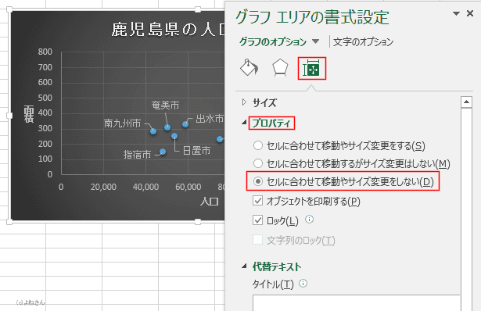Click the top-center chart resize handle
This screenshot has height=311, width=481.
click(198, 9)
